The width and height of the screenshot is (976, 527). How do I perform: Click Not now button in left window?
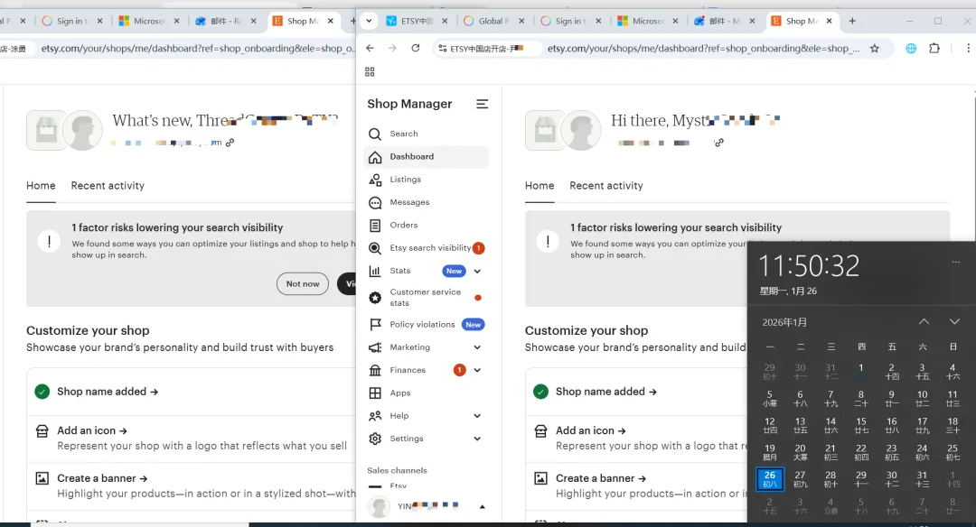point(303,283)
